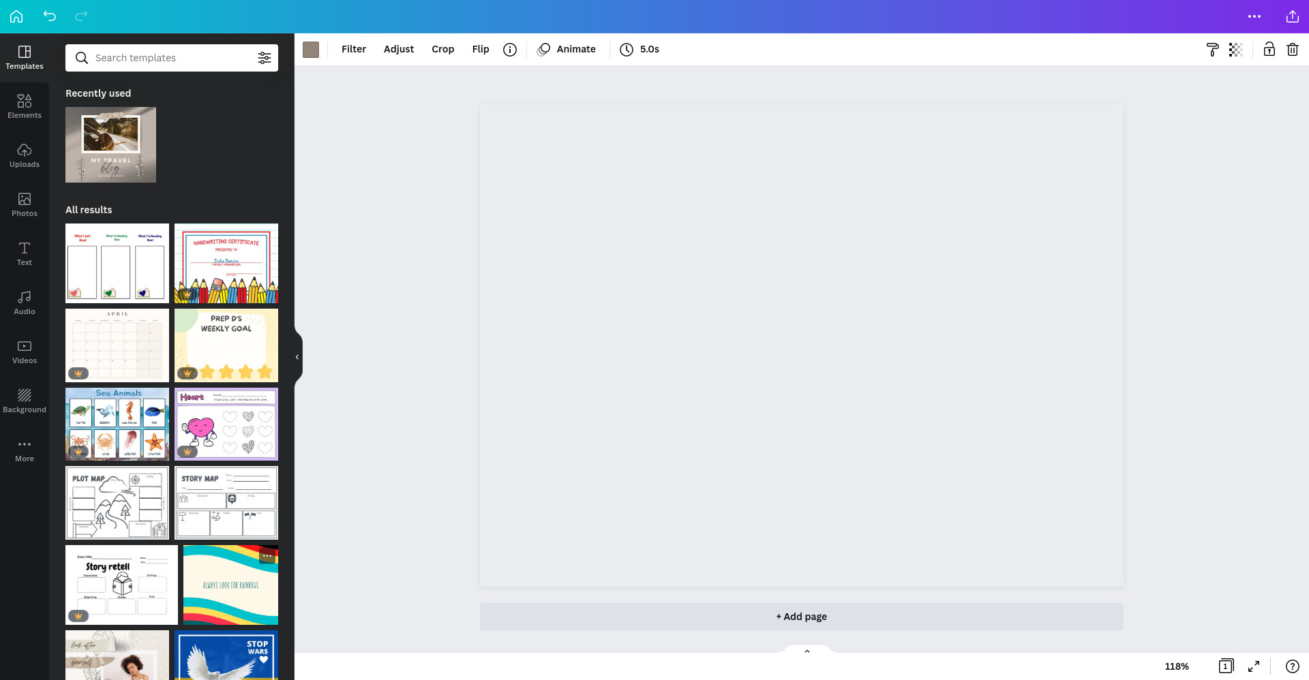Click the blank design canvas page
The width and height of the screenshot is (1309, 680).
801,345
